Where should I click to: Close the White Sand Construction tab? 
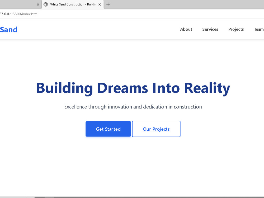click(x=100, y=4)
